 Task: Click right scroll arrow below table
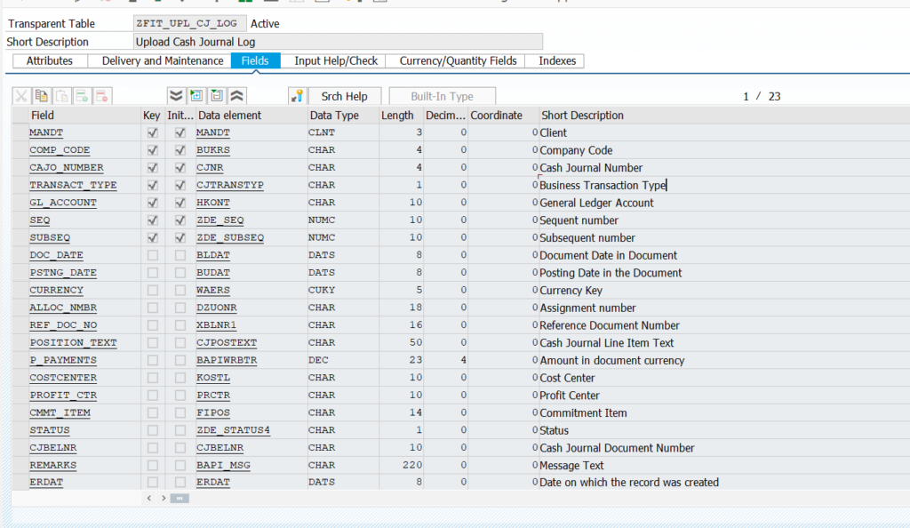coord(163,499)
